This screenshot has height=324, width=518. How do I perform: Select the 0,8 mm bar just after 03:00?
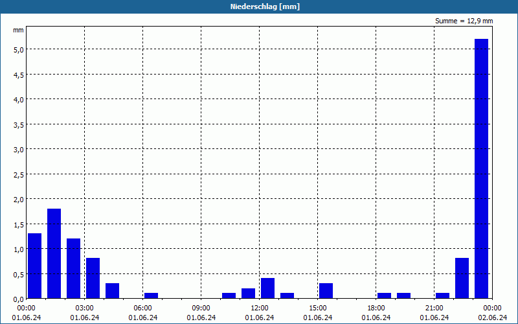pyautogui.click(x=93, y=278)
